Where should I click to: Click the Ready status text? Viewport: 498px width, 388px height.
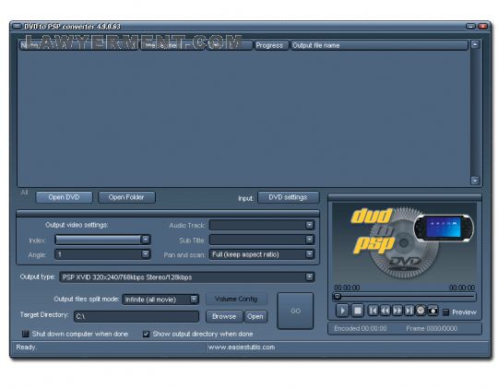(27, 347)
